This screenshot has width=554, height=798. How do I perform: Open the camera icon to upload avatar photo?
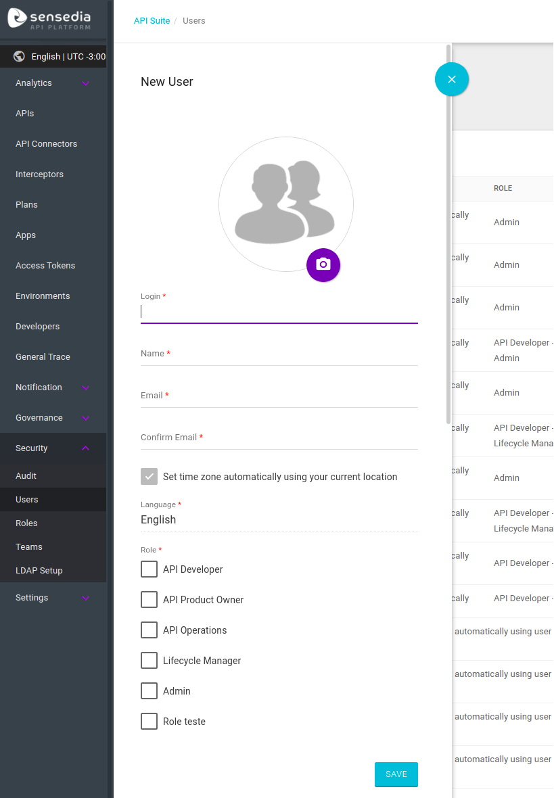323,265
